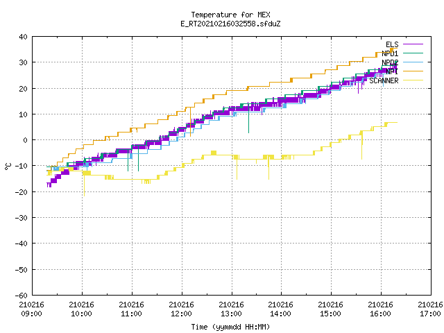Screen dimensions: 444x333
Task: Click the 10:00 x-axis time label
Action: [81, 314]
